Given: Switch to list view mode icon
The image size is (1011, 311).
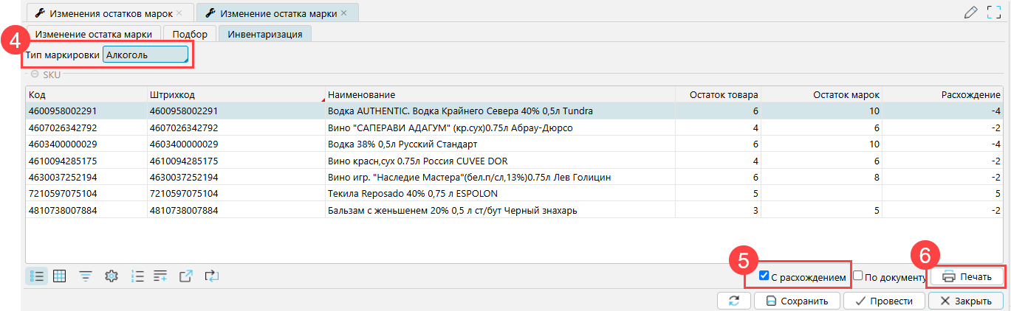Looking at the screenshot, I should click(37, 276).
